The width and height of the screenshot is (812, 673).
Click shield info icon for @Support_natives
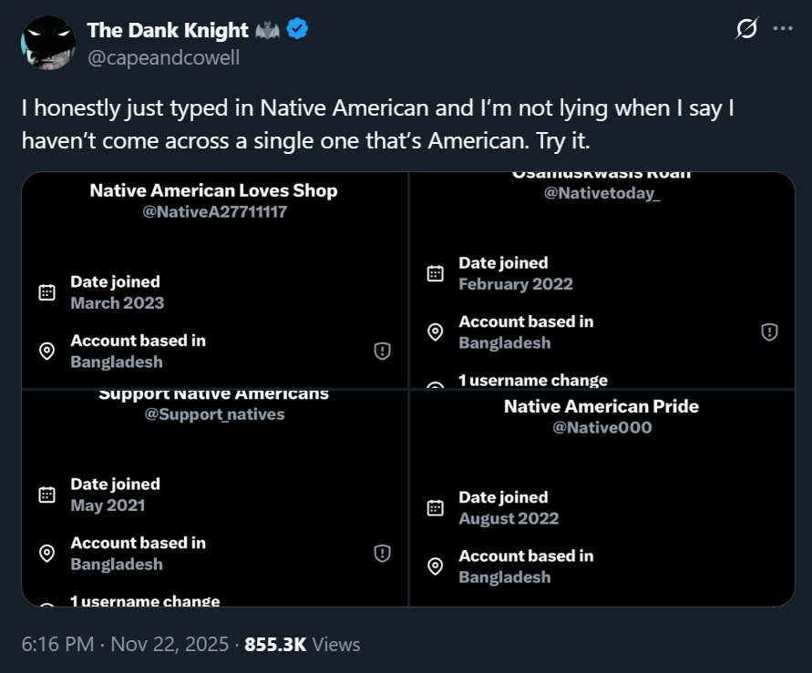(x=383, y=553)
